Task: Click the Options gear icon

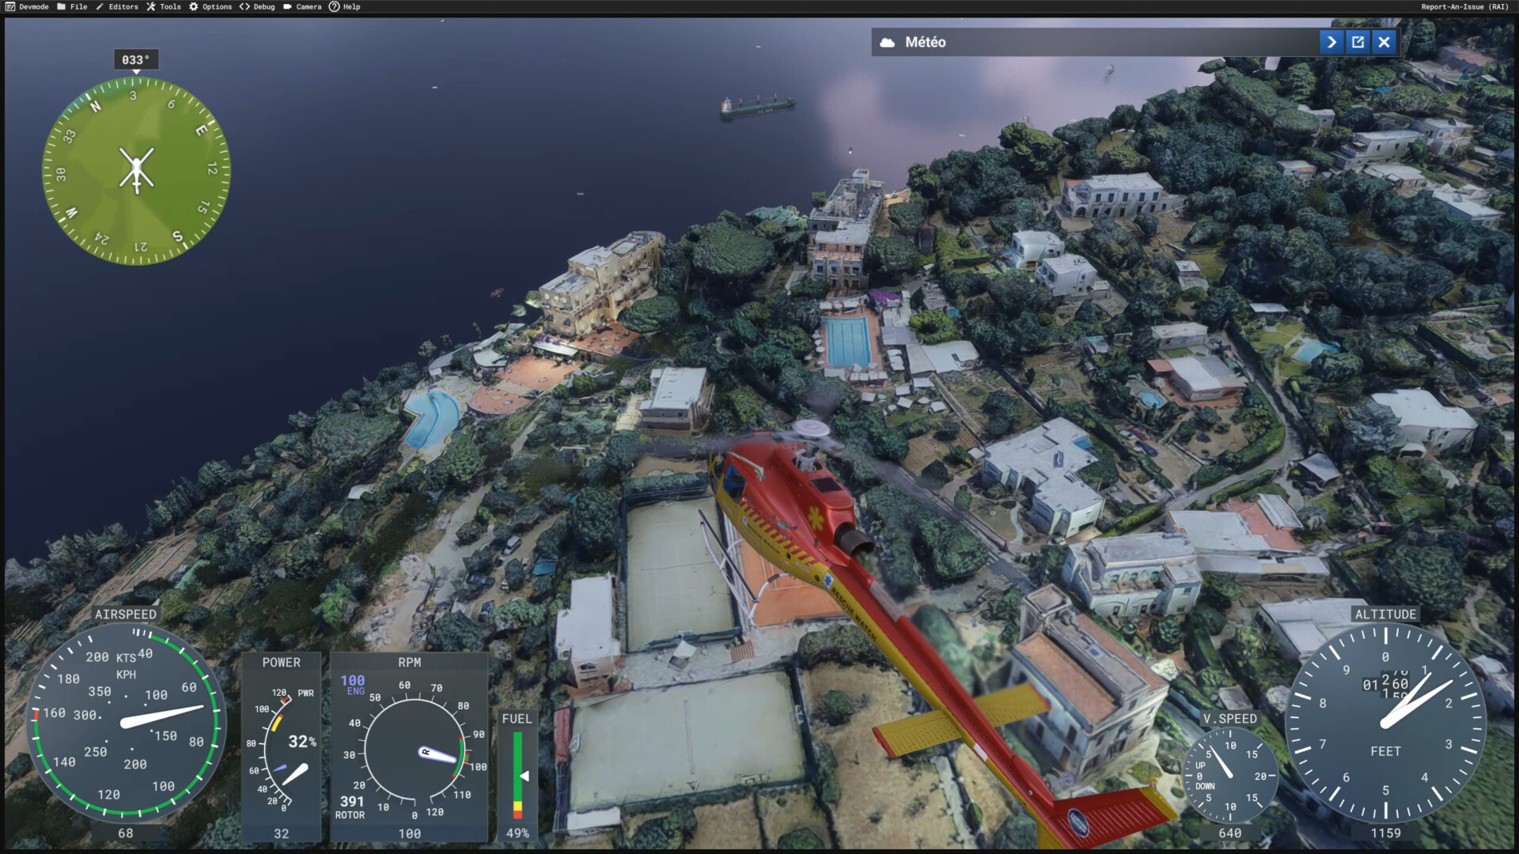Action: click(x=193, y=6)
